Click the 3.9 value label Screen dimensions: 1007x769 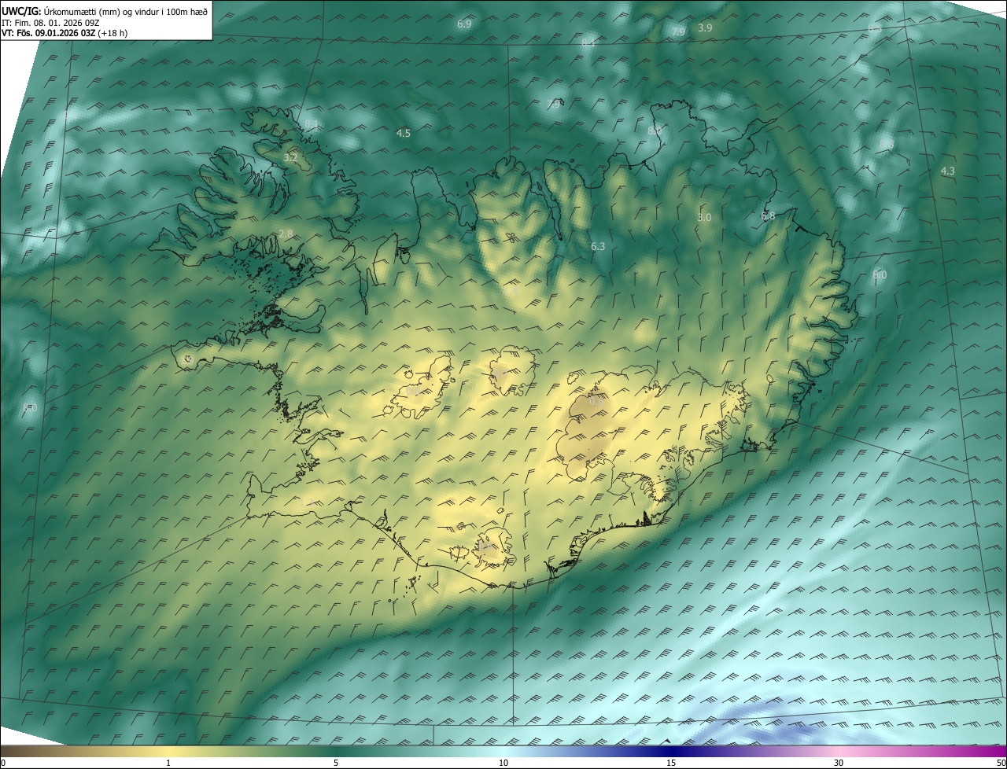click(x=705, y=28)
